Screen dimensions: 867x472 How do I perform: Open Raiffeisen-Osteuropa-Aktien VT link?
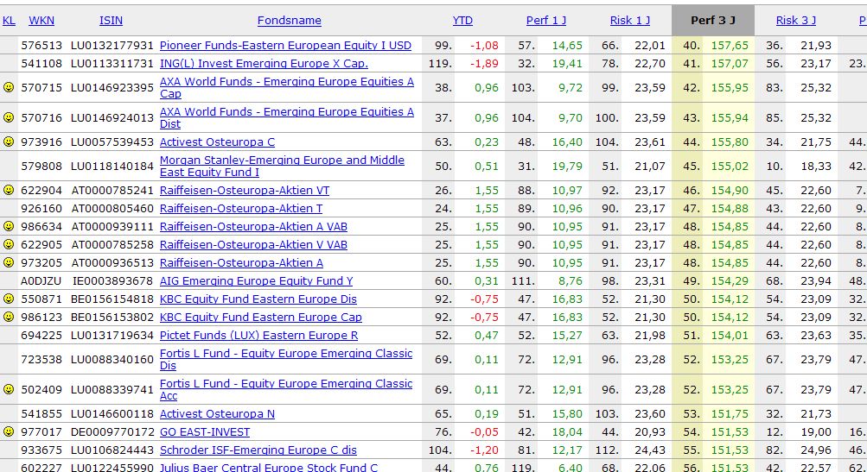[x=245, y=191]
